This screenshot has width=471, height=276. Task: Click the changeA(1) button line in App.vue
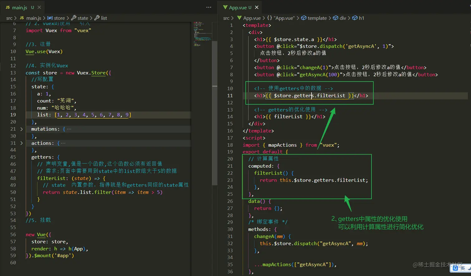tap(340, 68)
